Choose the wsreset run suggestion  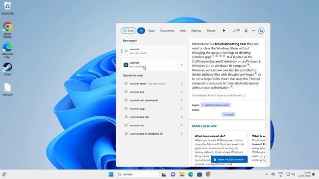pyautogui.click(x=151, y=125)
